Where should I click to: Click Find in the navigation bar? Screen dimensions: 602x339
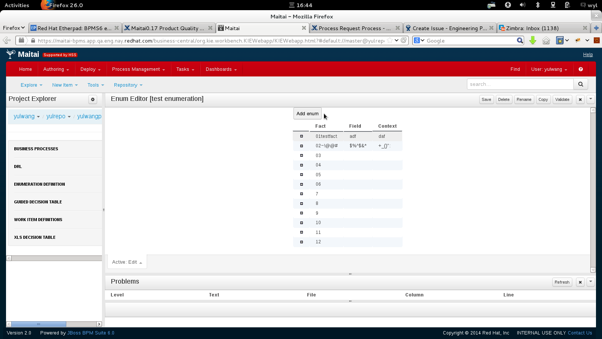[515, 69]
